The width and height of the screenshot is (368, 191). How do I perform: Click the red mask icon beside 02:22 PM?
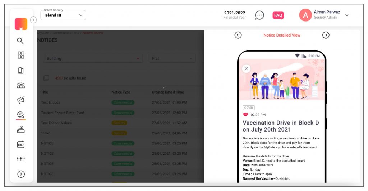click(x=245, y=114)
